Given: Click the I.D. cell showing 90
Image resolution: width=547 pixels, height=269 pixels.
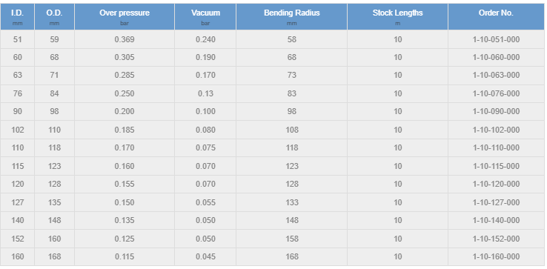Looking at the screenshot, I should pyautogui.click(x=17, y=111).
